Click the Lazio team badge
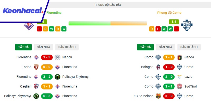This screenshot has height=105, width=211. coord(179,77)
